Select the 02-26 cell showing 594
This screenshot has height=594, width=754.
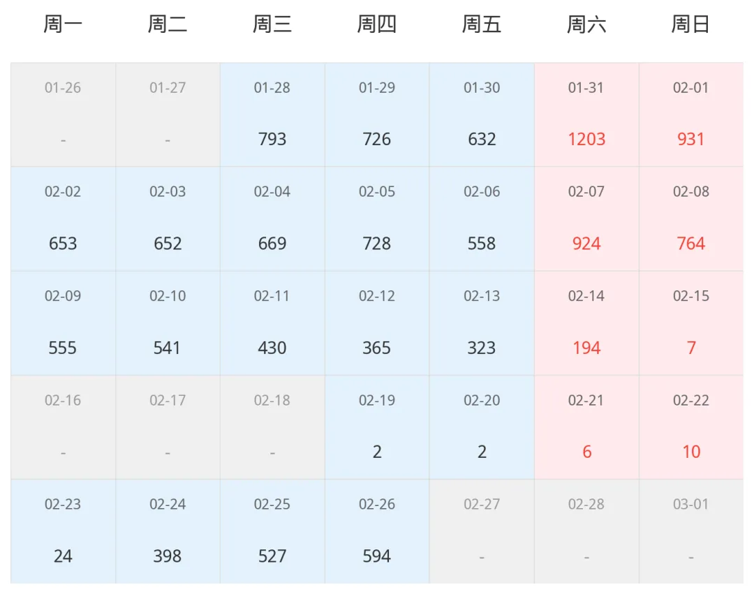click(377, 531)
